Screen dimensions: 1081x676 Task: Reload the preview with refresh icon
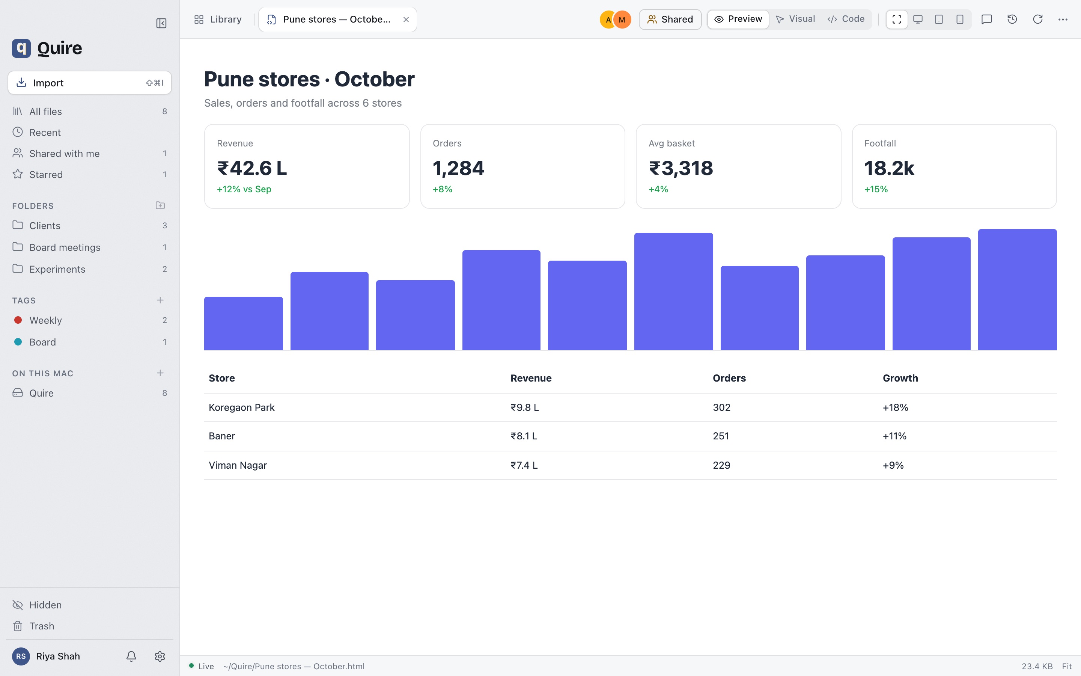click(1038, 19)
